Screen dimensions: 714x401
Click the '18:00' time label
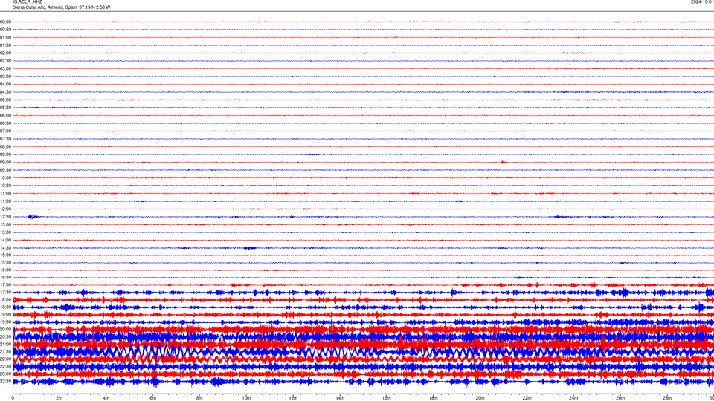(x=5, y=299)
